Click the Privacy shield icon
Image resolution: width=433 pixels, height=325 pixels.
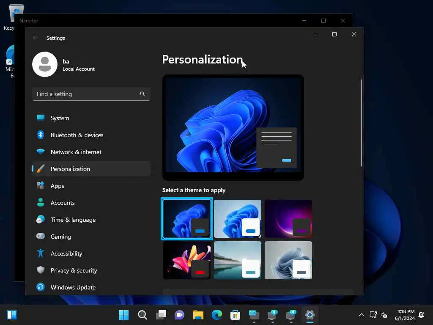[x=41, y=270]
